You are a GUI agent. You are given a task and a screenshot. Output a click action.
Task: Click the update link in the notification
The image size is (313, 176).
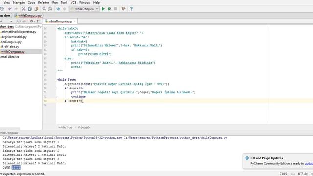point(309,163)
